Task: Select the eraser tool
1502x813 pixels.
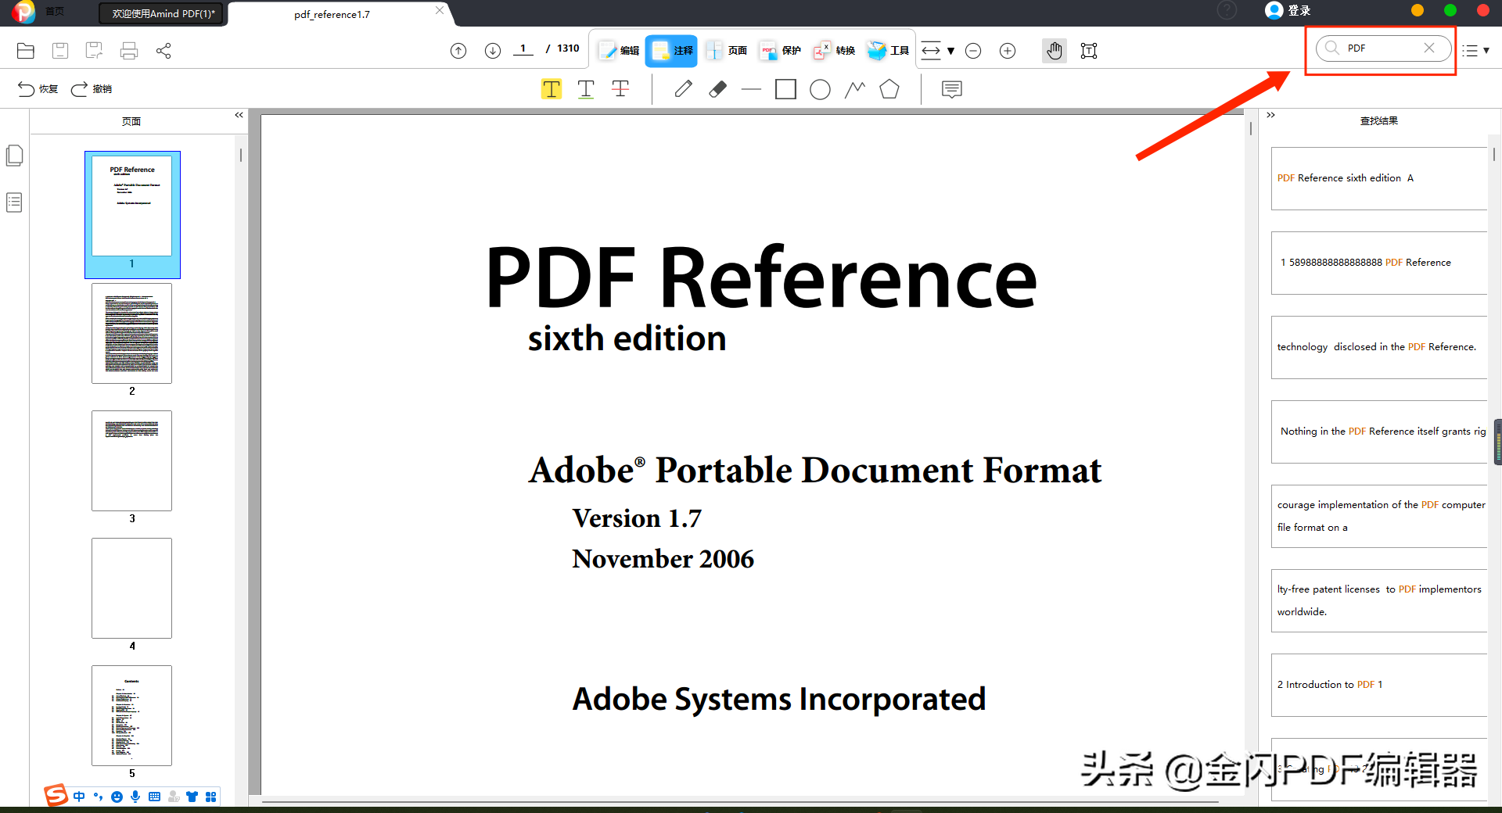Action: click(x=717, y=89)
